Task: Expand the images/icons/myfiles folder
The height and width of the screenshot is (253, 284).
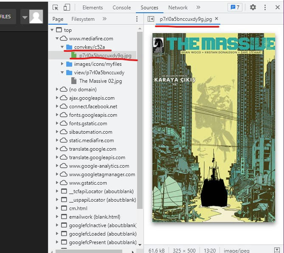Action: pyautogui.click(x=62, y=64)
